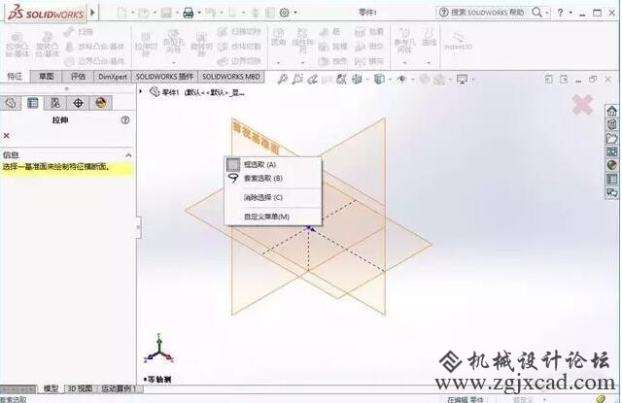
Task: Open the search box dropdown arrow
Action: [x=547, y=13]
